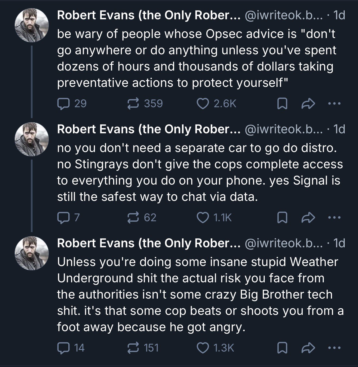Screen dimensions: 358x367
Task: Share the Opsec advice post
Action: [x=308, y=104]
